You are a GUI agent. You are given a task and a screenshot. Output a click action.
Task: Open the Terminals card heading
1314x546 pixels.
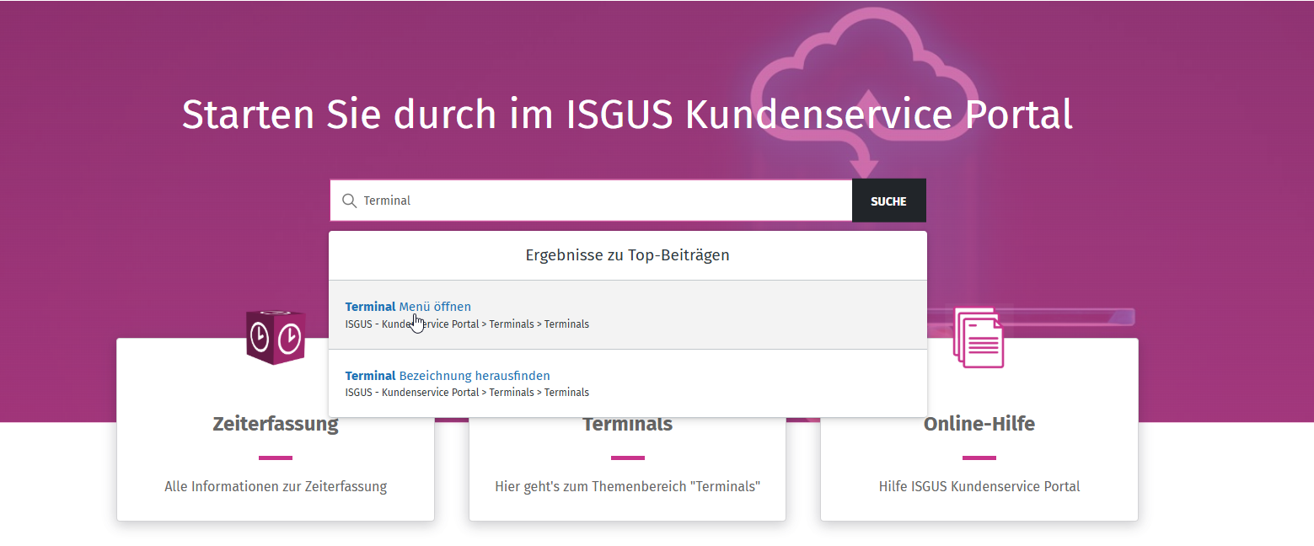pos(627,424)
